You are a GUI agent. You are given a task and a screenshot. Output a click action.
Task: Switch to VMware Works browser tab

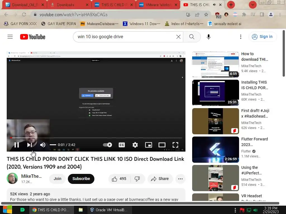pyautogui.click(x=158, y=5)
